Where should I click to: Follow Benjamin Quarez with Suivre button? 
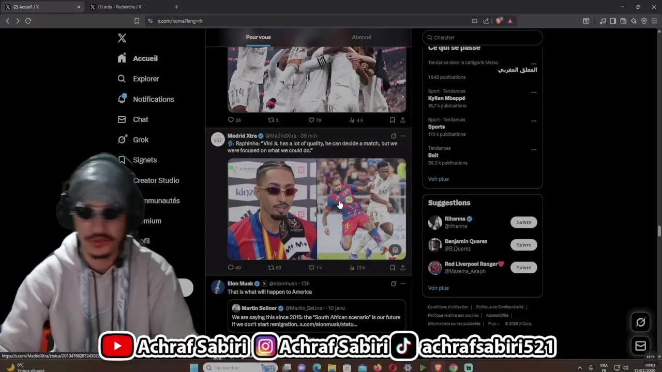(524, 245)
